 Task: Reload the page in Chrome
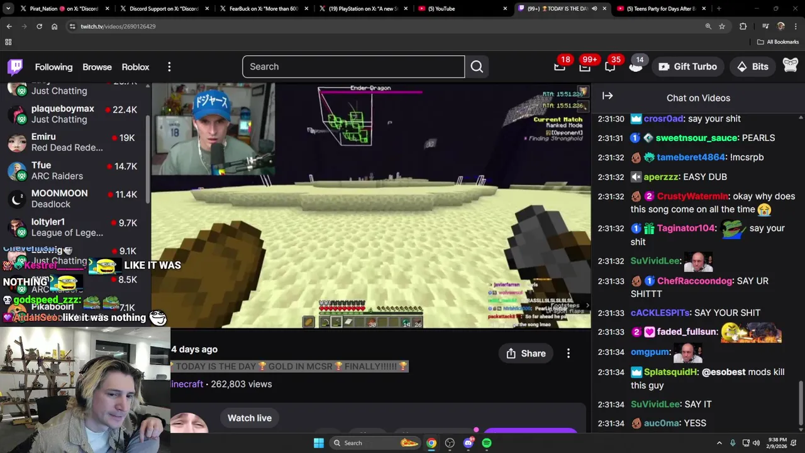tap(39, 26)
